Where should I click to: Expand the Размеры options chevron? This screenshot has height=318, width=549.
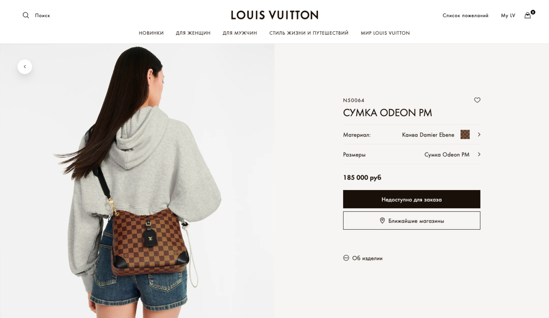[x=479, y=154]
